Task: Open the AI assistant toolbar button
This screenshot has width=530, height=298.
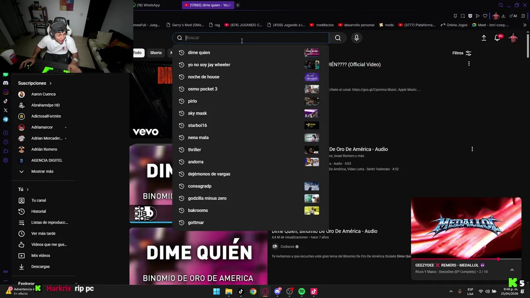Action: [x=513, y=16]
